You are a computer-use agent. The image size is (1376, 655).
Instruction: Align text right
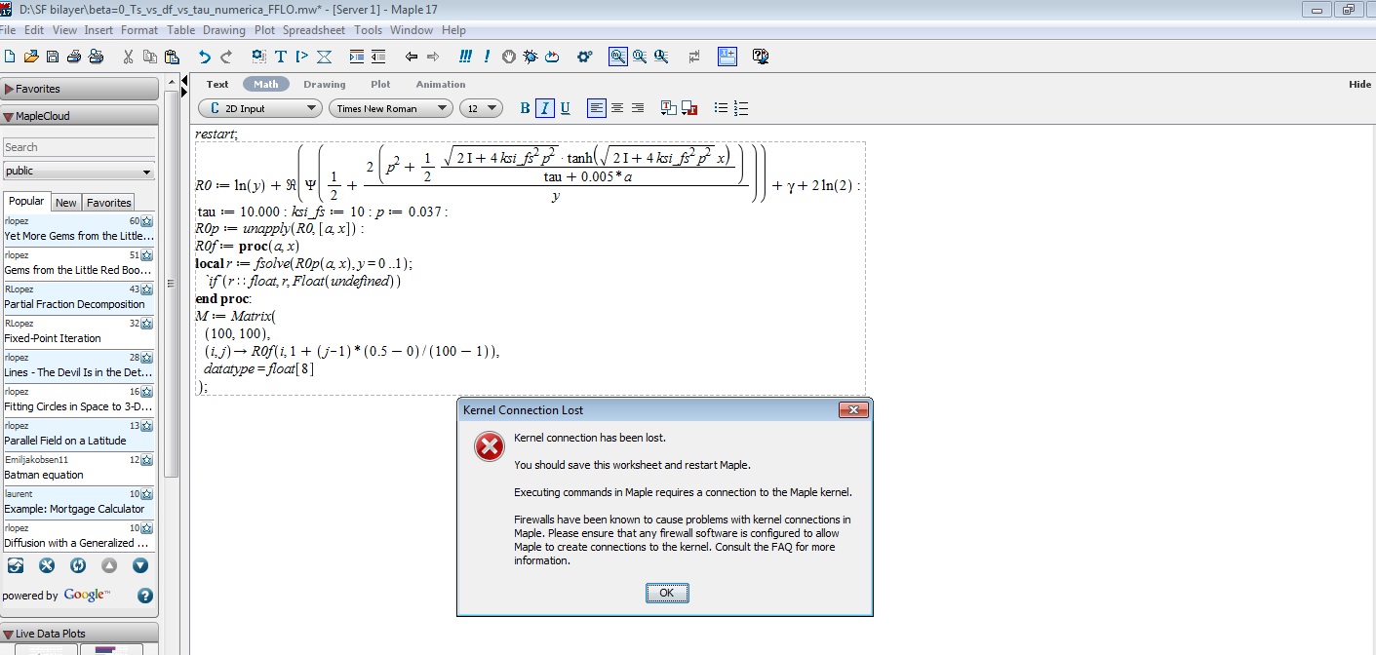(638, 108)
